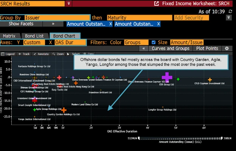Viewport: 236px width, 151px height.
Task: Open the options dropdown beside Add Security
Action: (228, 18)
